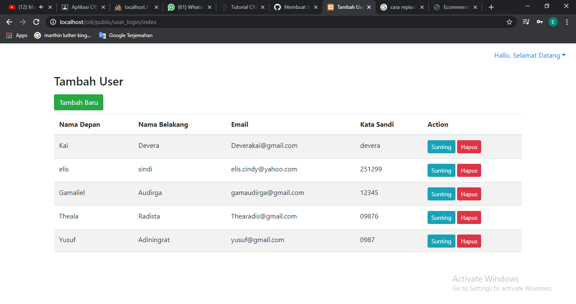Open the profile avatar E
The width and height of the screenshot is (576, 304).
(553, 22)
